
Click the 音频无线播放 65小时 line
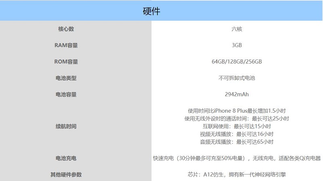point(237,142)
